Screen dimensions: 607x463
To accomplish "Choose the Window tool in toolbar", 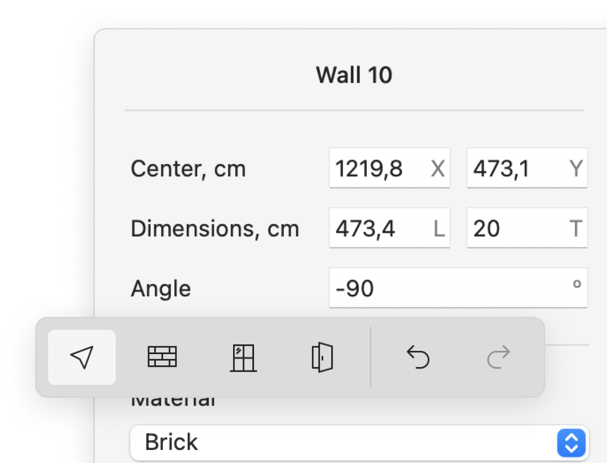I will (243, 358).
